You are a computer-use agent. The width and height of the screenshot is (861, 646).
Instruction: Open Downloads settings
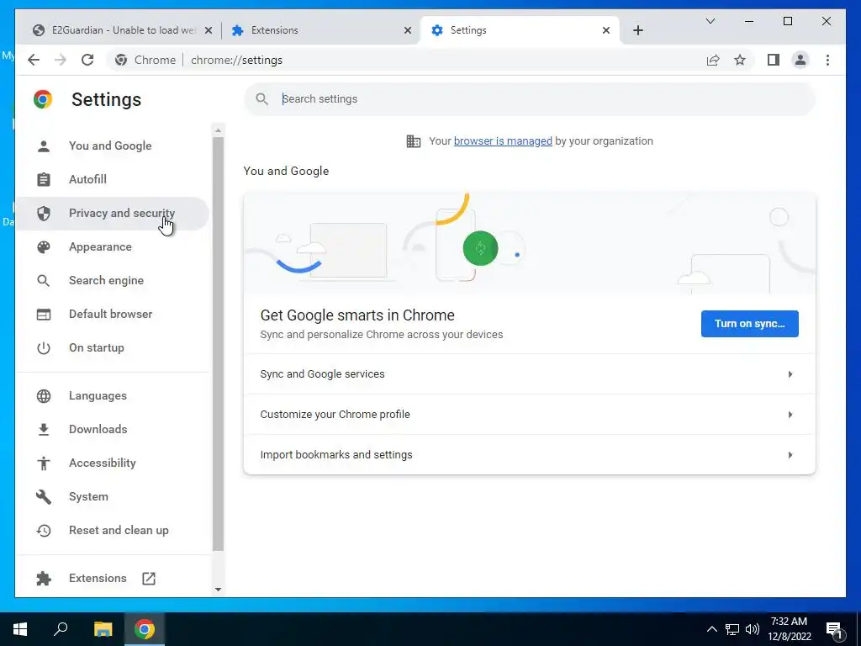(112, 430)
